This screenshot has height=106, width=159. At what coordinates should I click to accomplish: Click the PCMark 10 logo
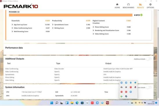[21, 6]
